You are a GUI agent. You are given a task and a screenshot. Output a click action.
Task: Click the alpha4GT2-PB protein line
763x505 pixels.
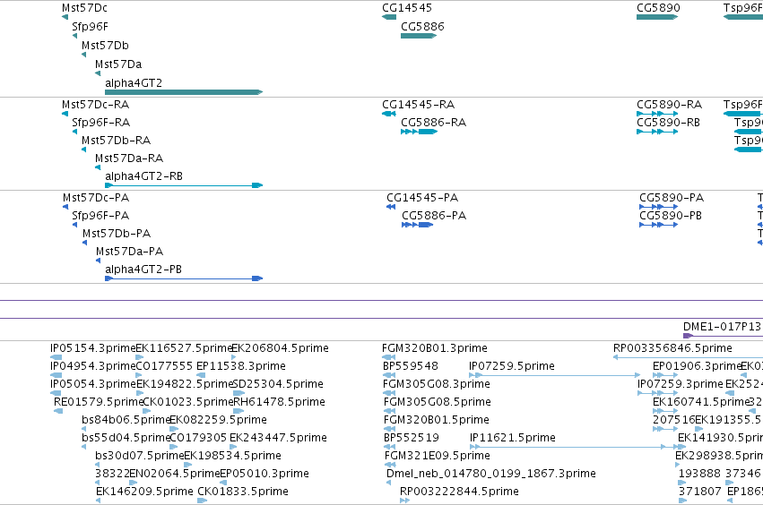(184, 278)
